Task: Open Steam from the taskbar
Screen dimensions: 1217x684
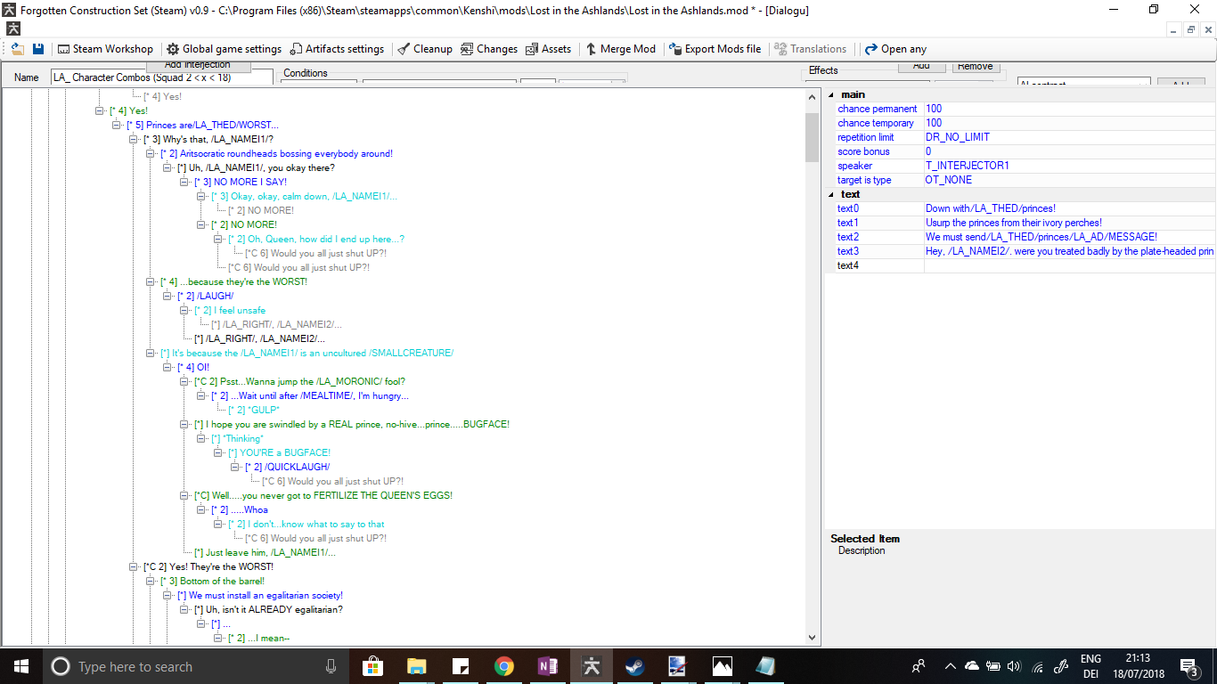Action: pyautogui.click(x=635, y=666)
